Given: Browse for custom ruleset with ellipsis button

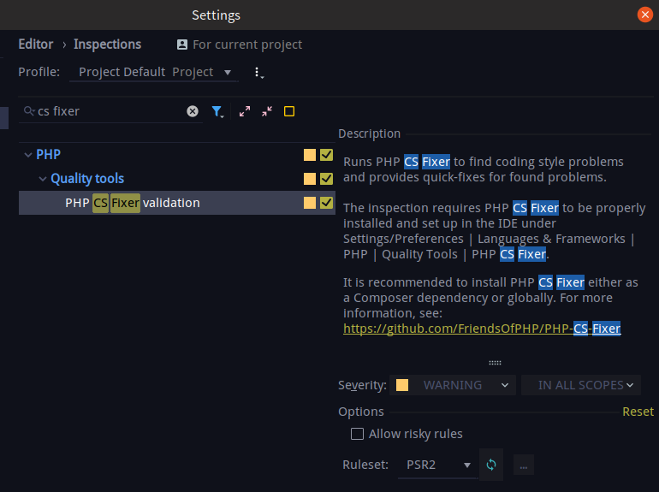Looking at the screenshot, I should 524,465.
